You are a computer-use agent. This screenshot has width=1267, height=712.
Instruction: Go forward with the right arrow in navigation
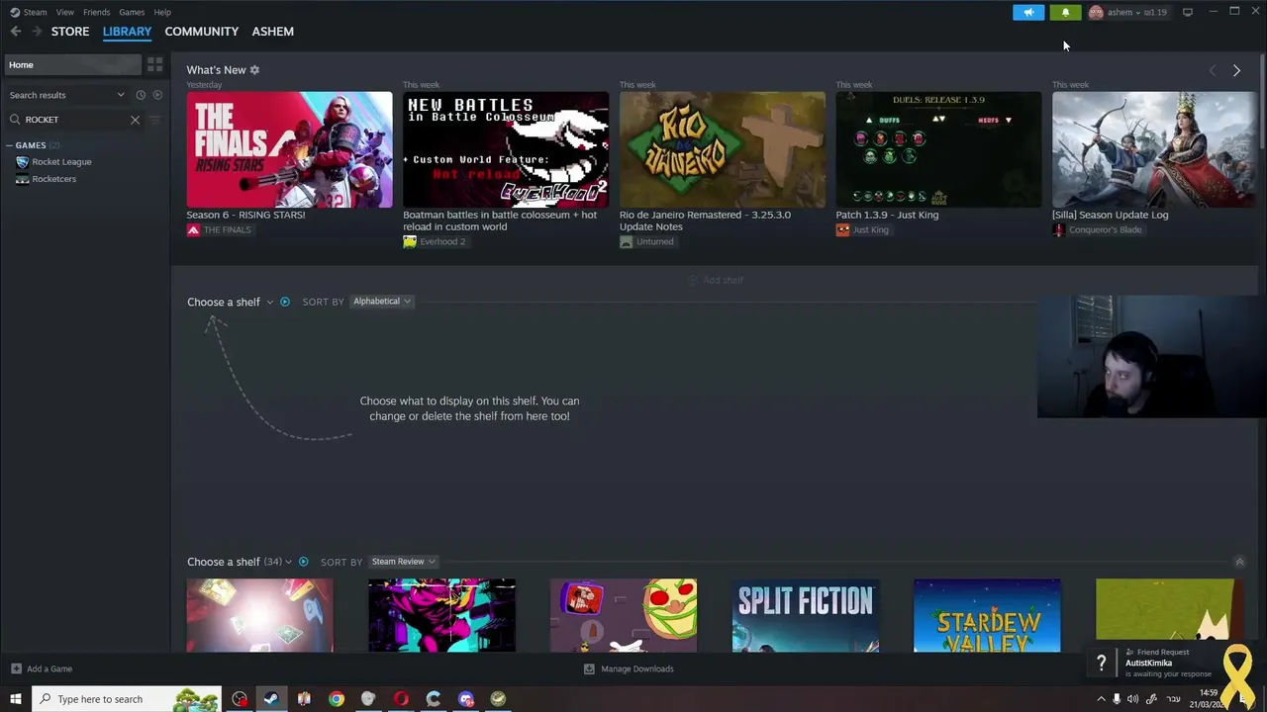pos(37,32)
